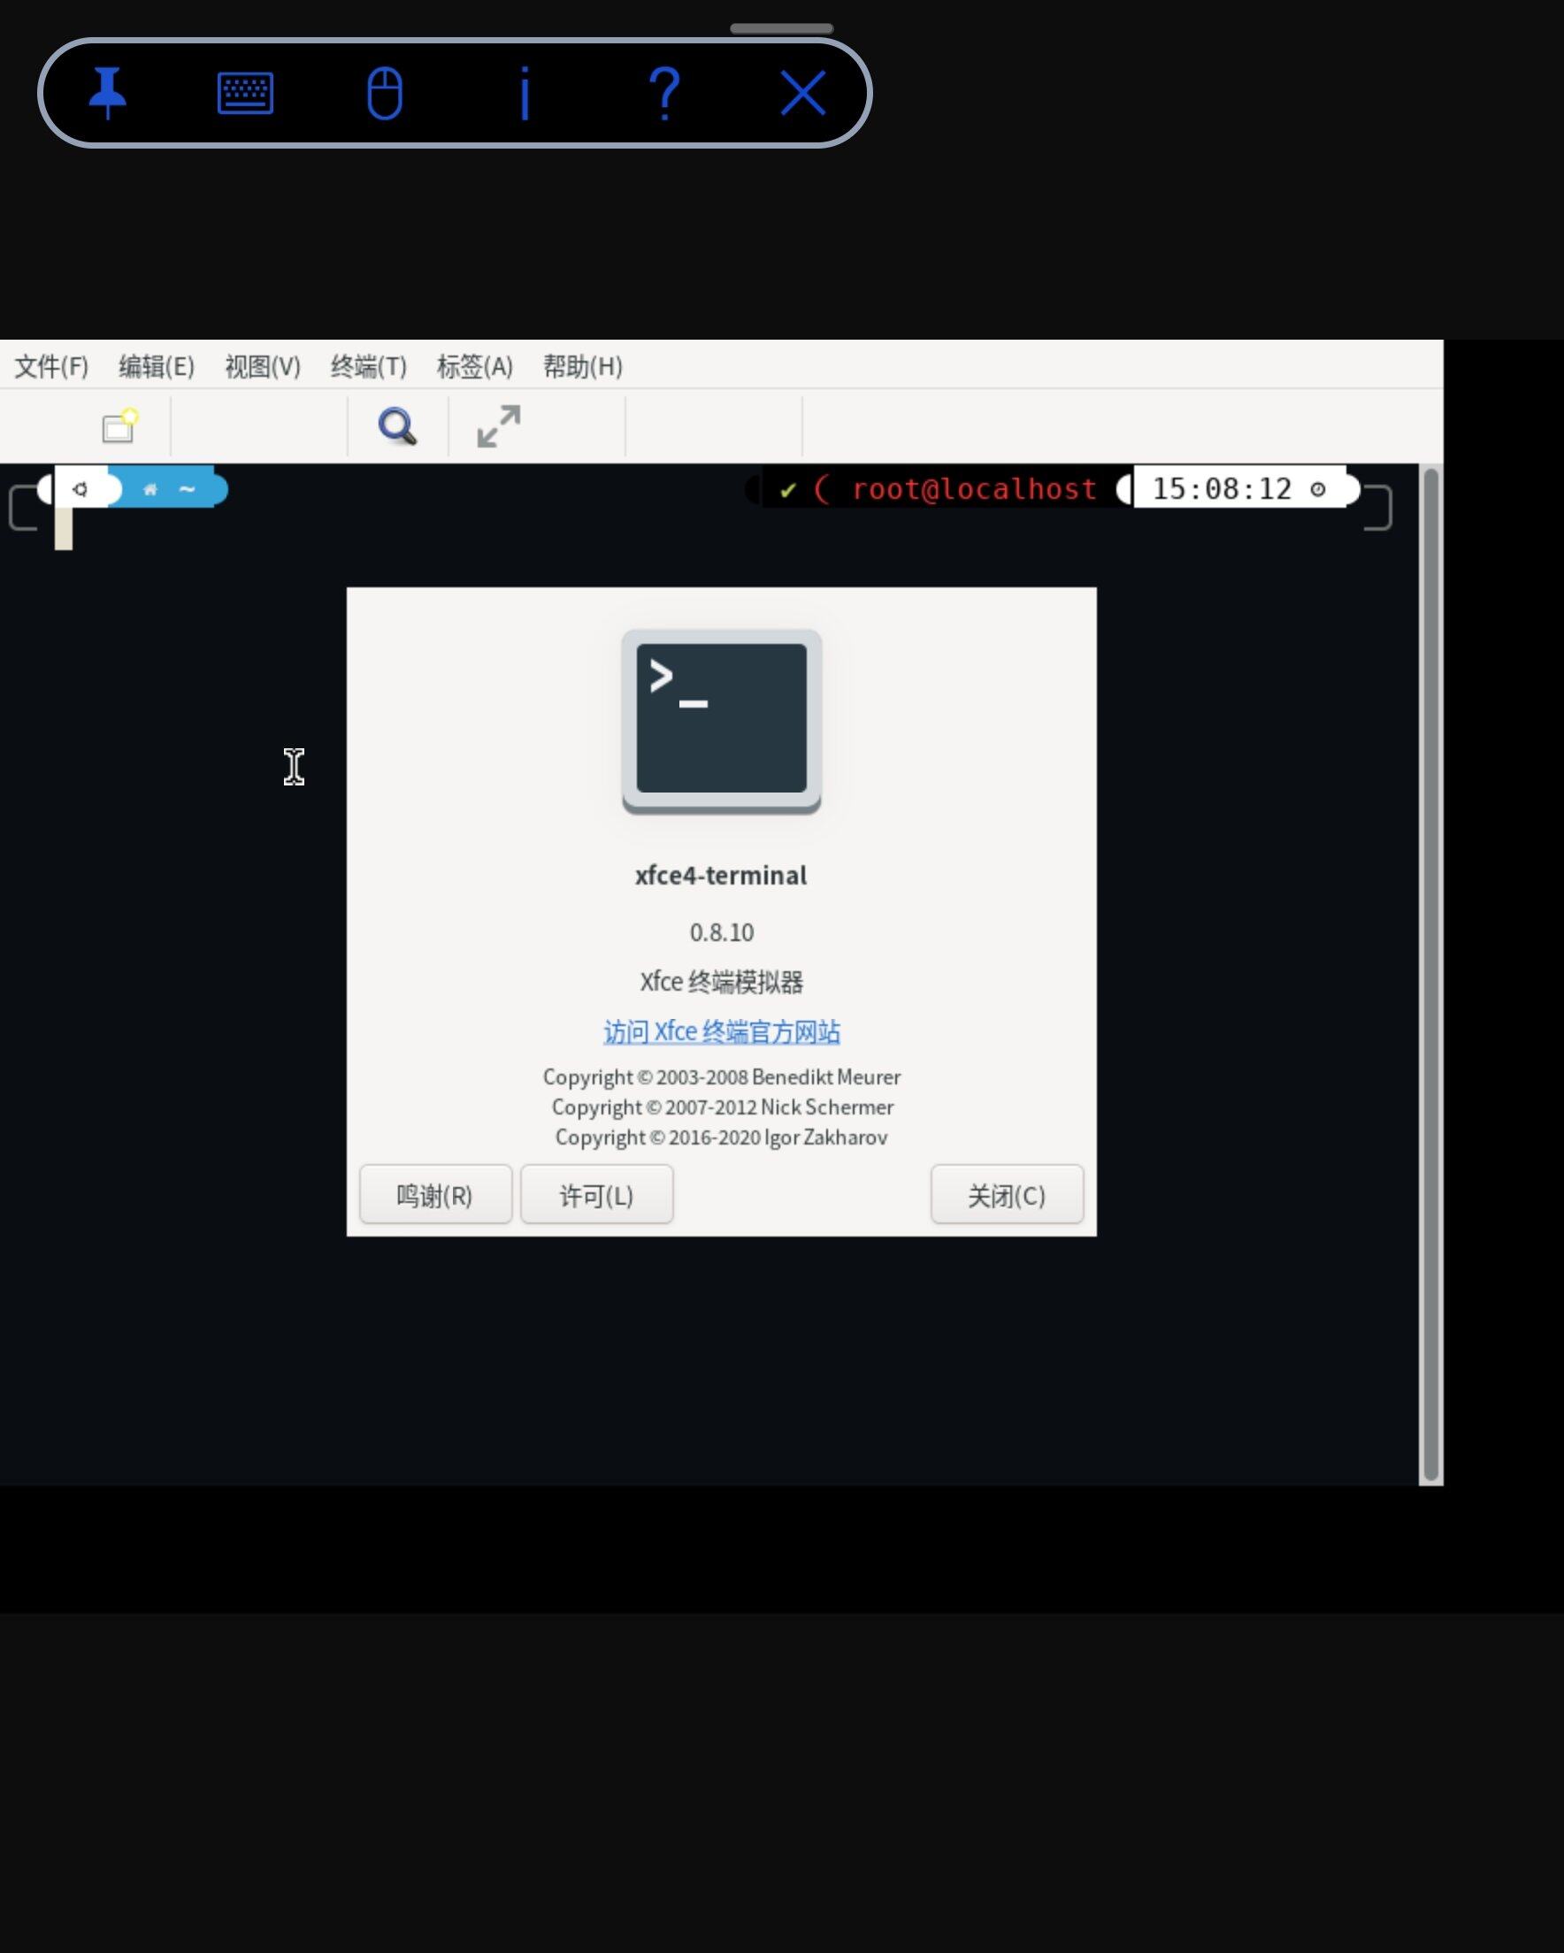Toggle fullscreen with the arrows icon
The height and width of the screenshot is (1953, 1564).
coord(498,425)
